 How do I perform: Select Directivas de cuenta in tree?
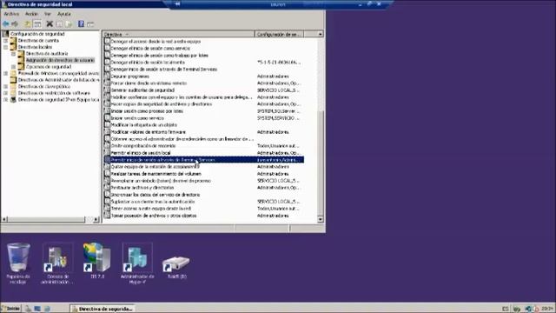click(38, 41)
